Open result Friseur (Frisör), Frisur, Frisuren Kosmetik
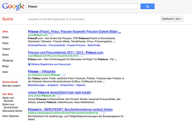Image resolution: width=192 pixels, height=122 pixels. click(75, 31)
